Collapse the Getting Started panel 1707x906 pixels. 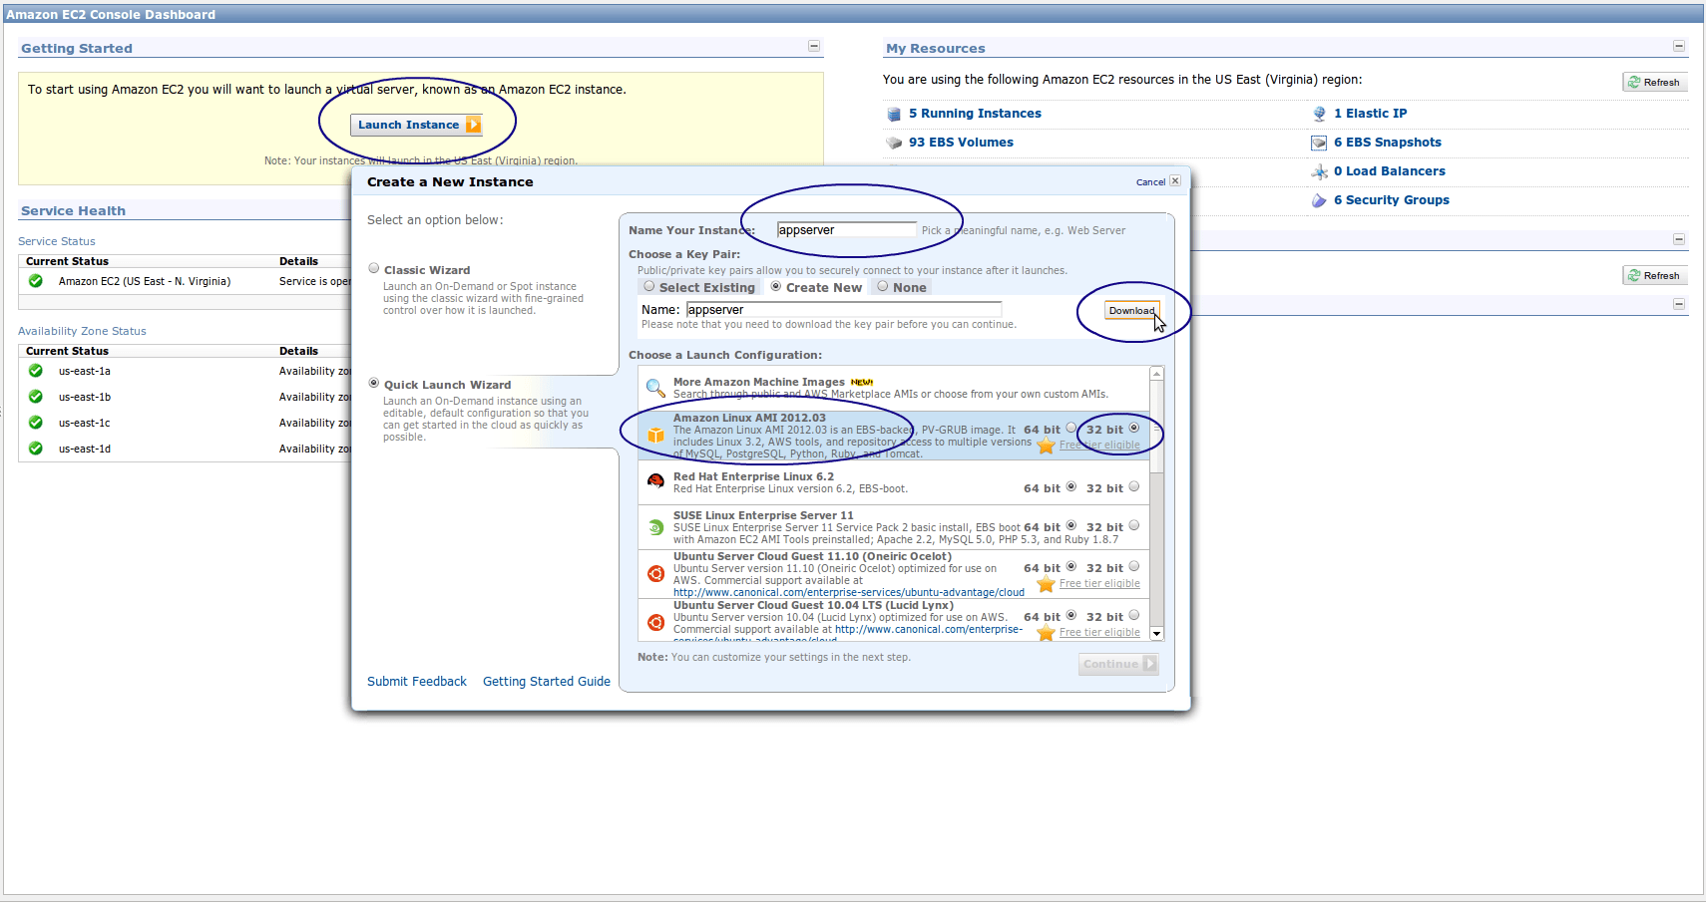pos(814,46)
